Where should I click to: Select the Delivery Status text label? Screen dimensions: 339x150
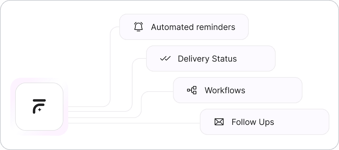coord(207,58)
